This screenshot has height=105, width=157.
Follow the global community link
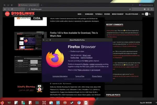[x=96, y=64]
